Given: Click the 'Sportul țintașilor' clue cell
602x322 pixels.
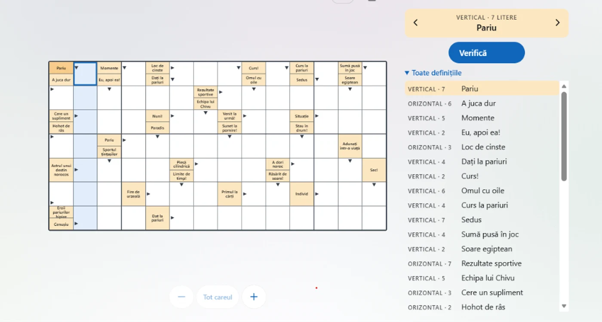Looking at the screenshot, I should coord(109,152).
